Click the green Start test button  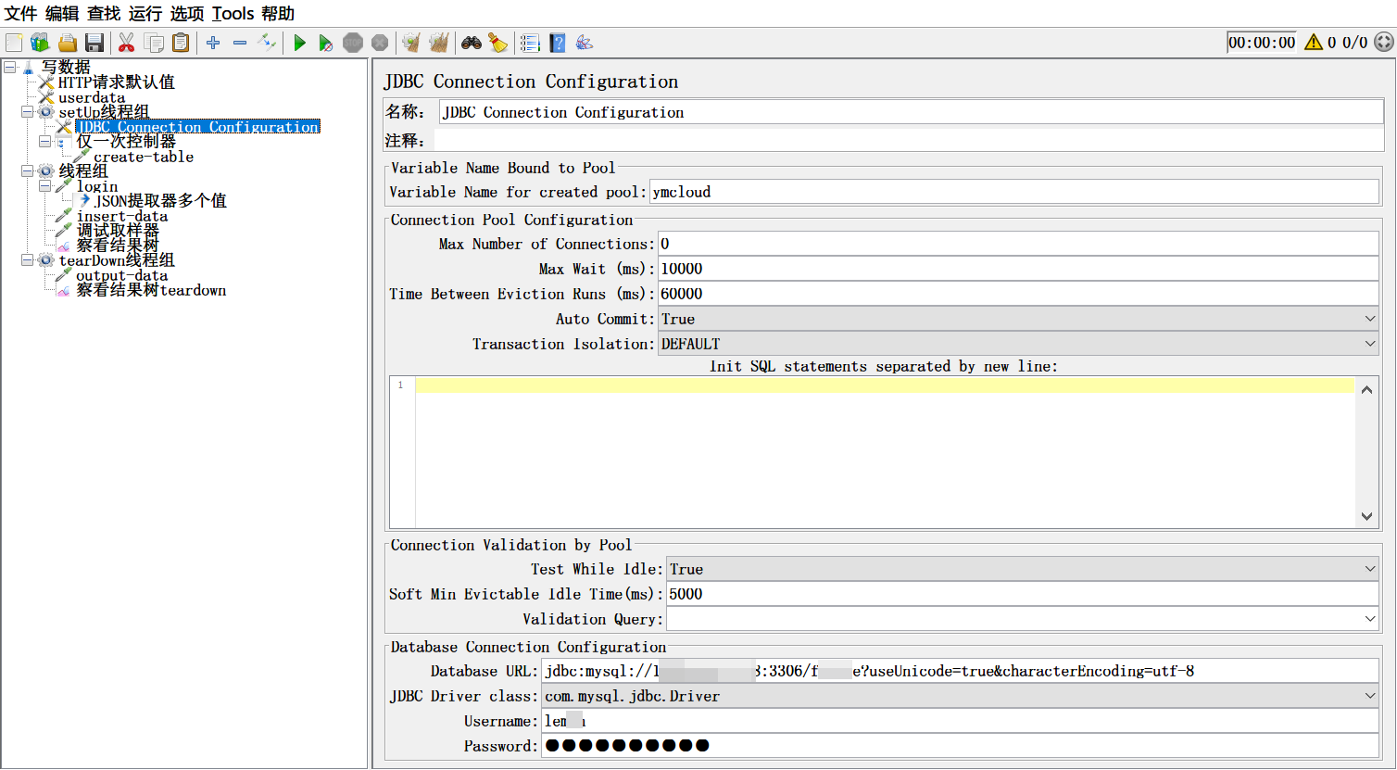tap(299, 43)
